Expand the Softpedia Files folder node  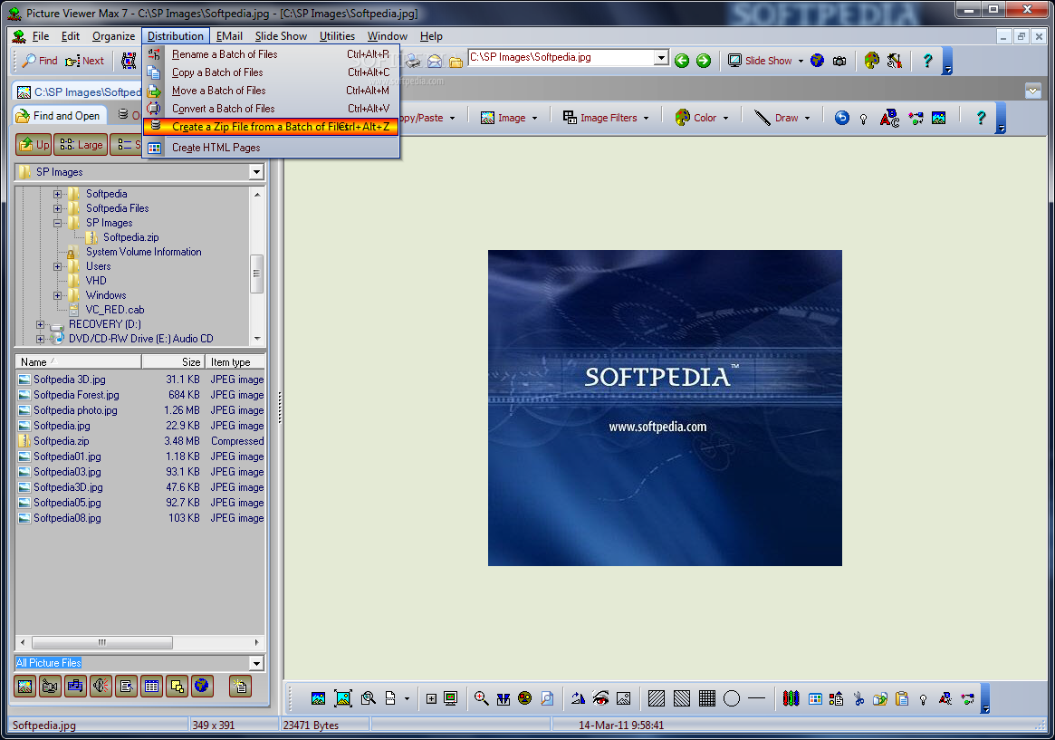point(57,208)
